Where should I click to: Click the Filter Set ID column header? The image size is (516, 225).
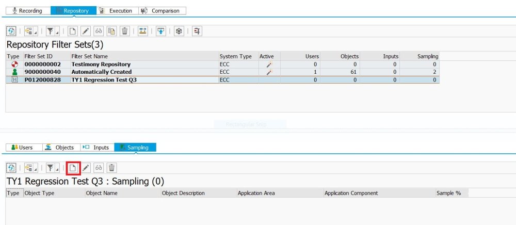pos(47,56)
